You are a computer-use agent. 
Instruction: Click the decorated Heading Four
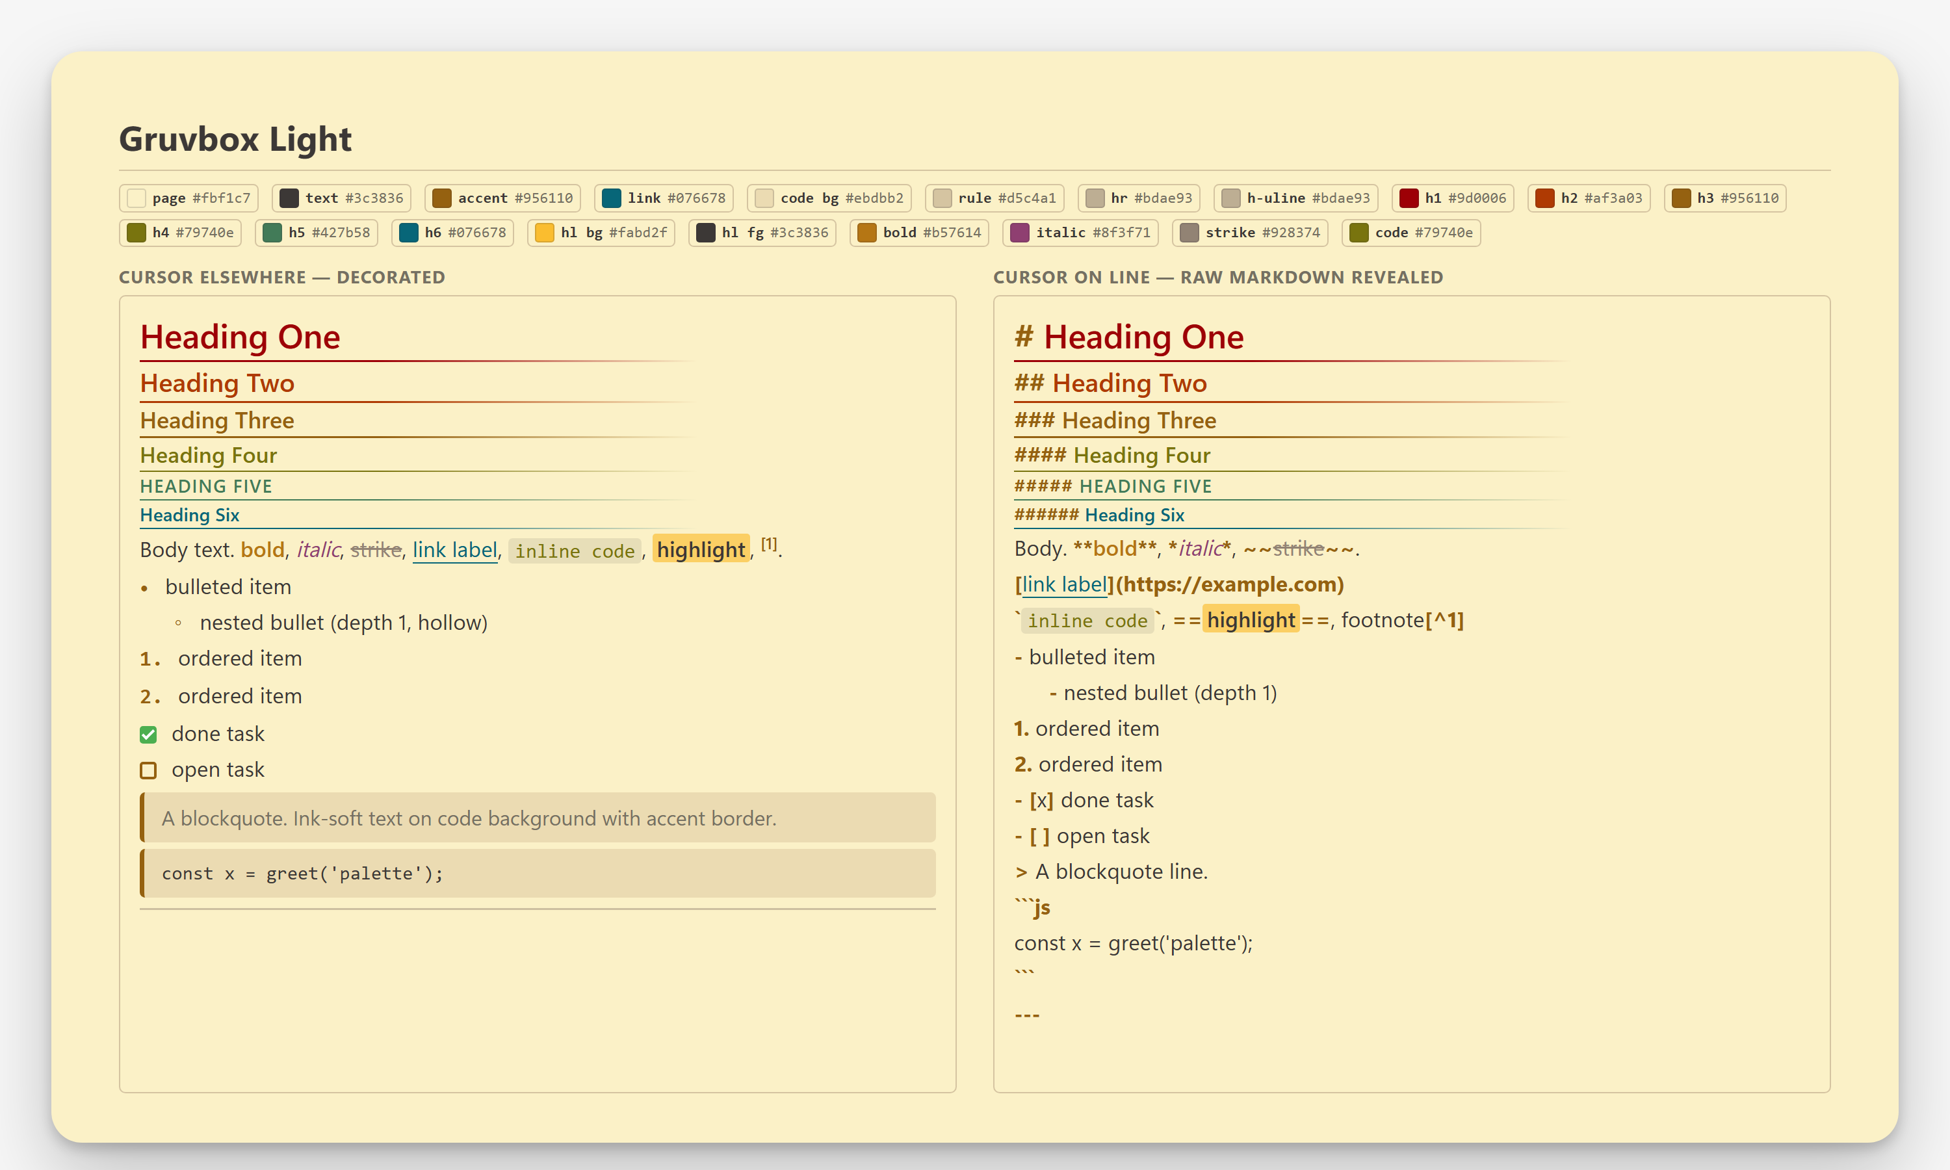209,455
